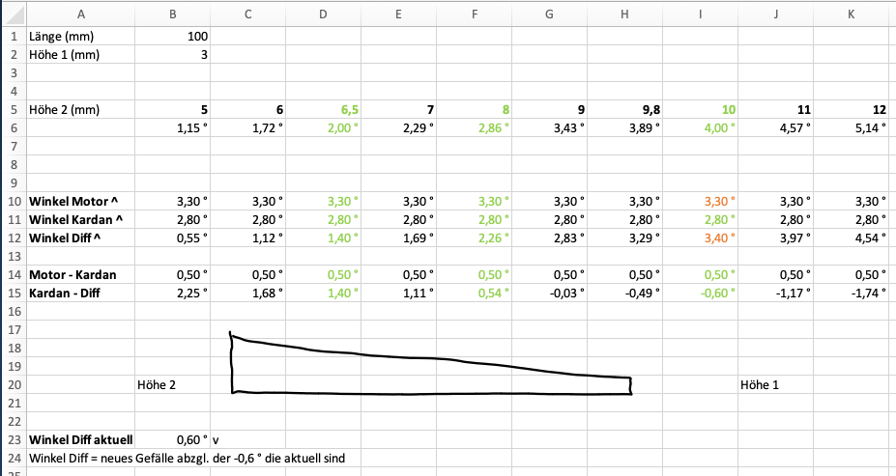Click the orange 3,40 ° cell

700,238
